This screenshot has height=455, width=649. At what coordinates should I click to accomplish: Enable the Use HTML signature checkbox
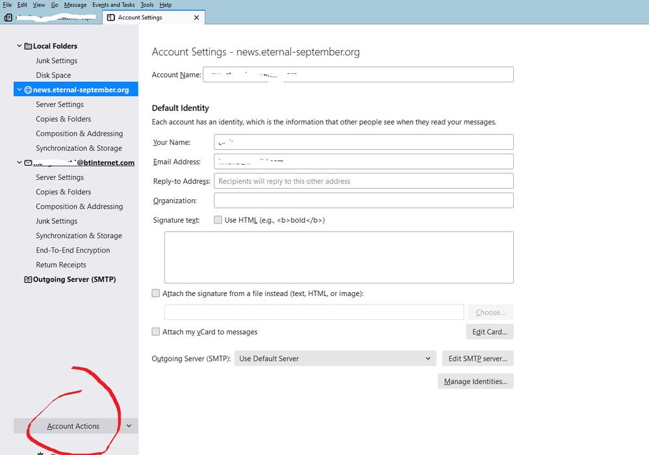click(x=218, y=220)
